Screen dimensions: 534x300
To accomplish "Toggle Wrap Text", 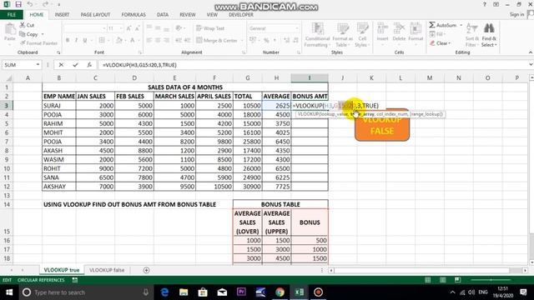I will click(210, 28).
